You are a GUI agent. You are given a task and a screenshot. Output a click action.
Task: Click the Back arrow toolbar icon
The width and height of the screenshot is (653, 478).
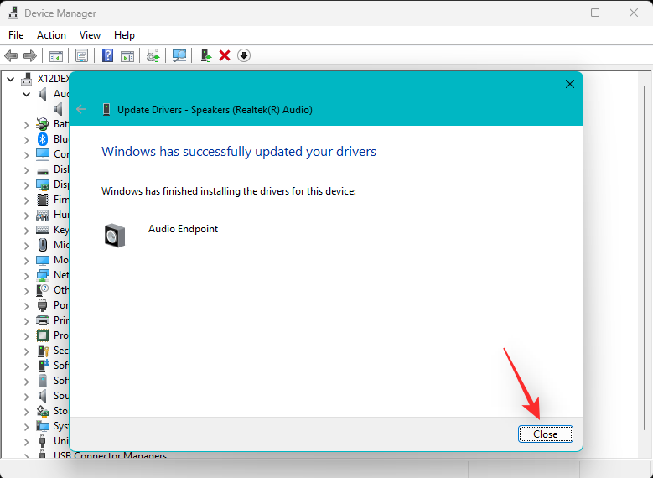pos(11,55)
